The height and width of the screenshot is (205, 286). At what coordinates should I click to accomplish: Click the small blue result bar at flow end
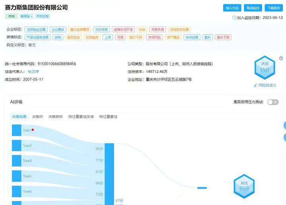click(x=202, y=188)
